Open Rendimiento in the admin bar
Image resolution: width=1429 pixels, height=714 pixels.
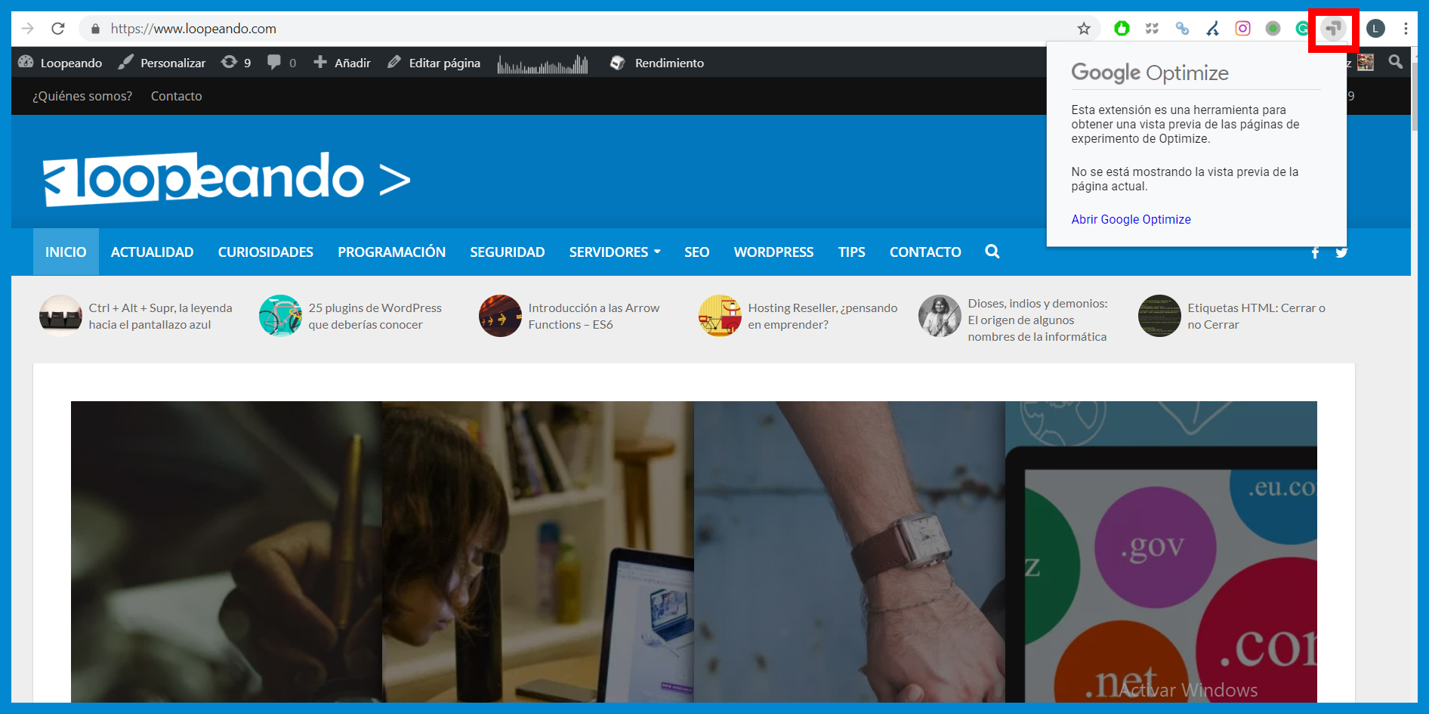point(657,63)
